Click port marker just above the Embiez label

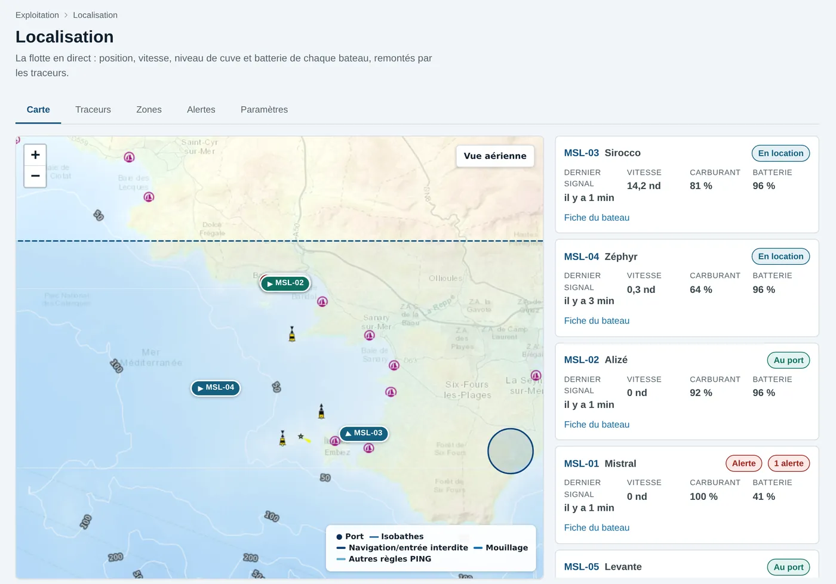tap(335, 441)
